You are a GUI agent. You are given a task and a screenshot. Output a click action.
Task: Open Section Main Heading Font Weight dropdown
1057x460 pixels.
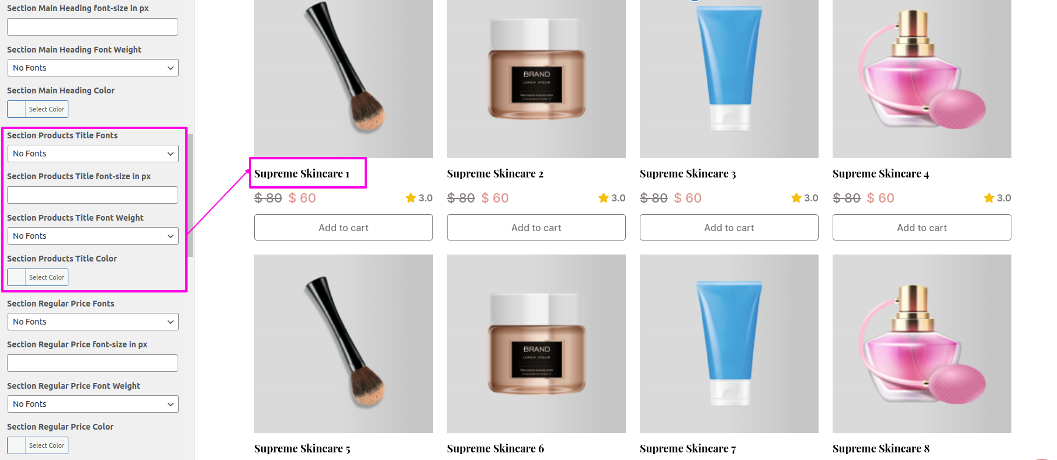[93, 68]
